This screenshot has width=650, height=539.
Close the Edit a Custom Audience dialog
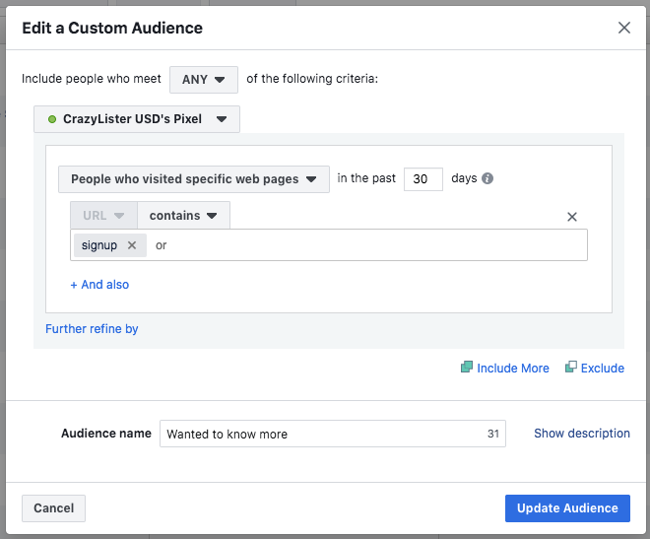[x=623, y=28]
